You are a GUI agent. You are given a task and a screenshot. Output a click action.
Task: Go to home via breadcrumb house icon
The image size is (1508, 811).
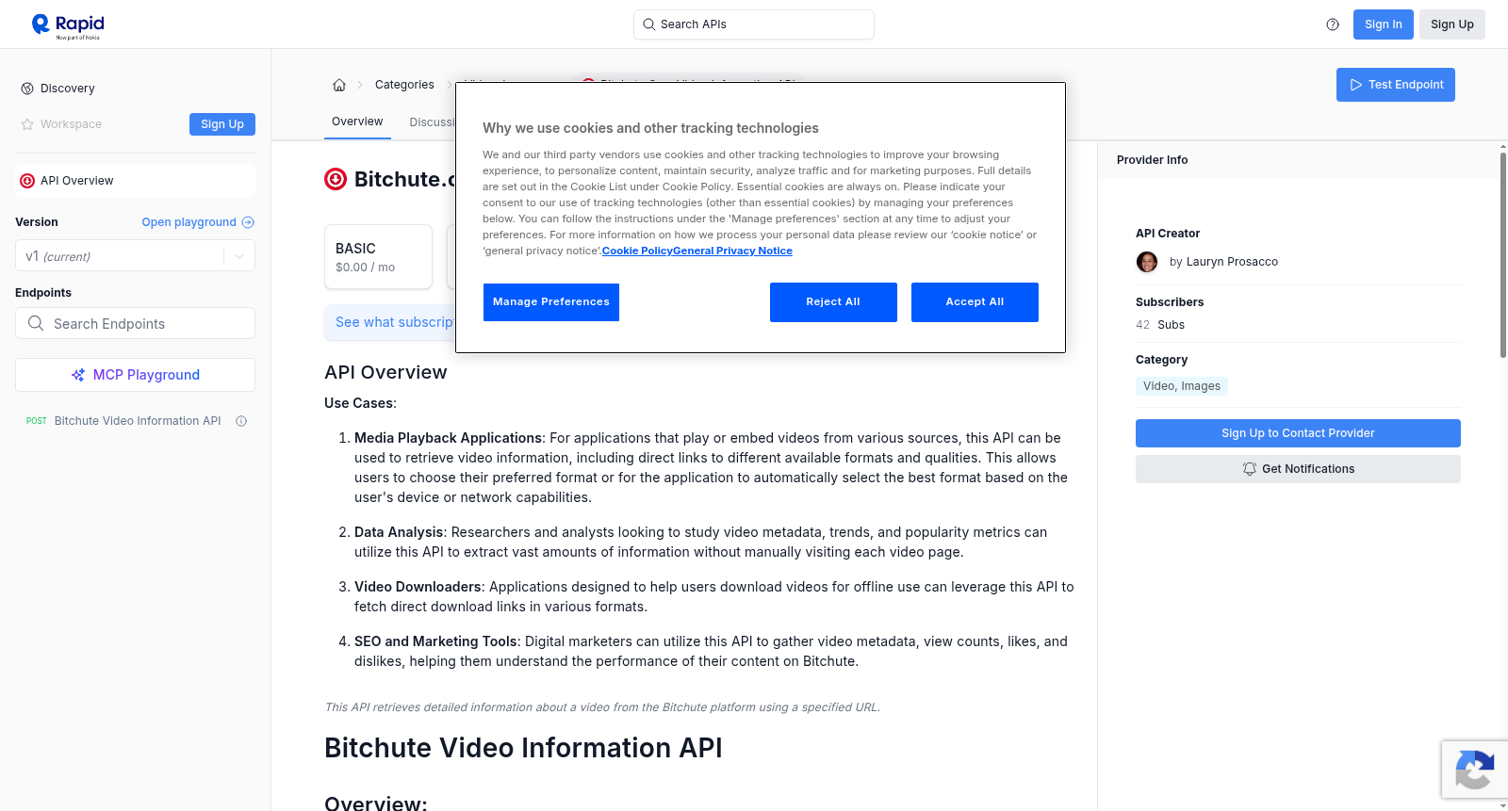point(339,85)
